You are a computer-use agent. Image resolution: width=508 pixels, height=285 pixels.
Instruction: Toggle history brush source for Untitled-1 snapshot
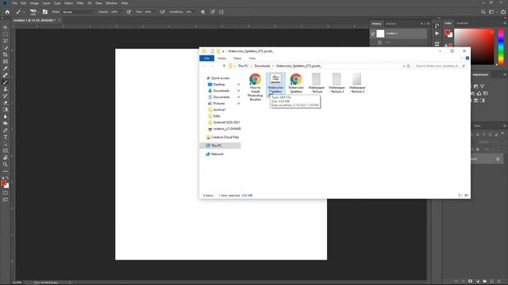point(373,33)
